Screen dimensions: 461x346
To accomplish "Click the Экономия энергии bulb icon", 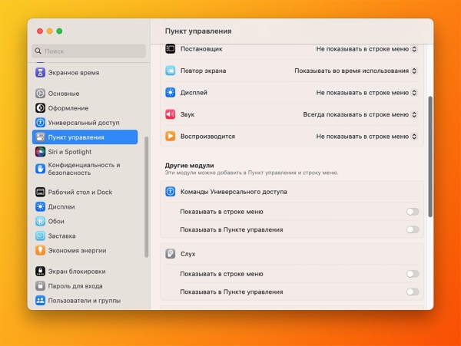I will tap(41, 250).
